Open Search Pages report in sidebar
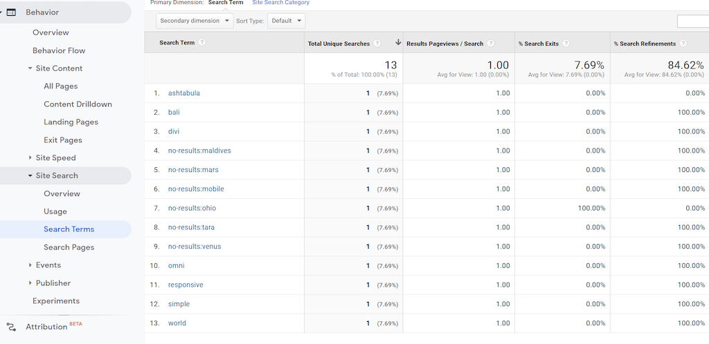Screen dimensions: 709x344 (x=69, y=247)
